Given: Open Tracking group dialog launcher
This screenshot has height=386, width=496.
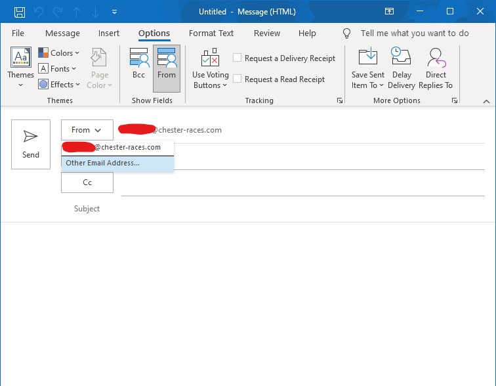Looking at the screenshot, I should coord(340,100).
